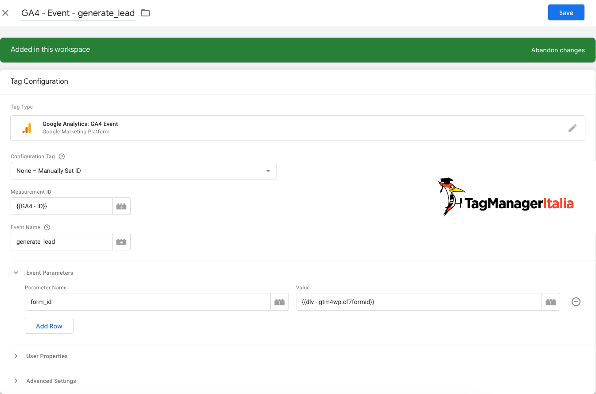
Task: Click the Parameter Name column label
Action: [46, 288]
